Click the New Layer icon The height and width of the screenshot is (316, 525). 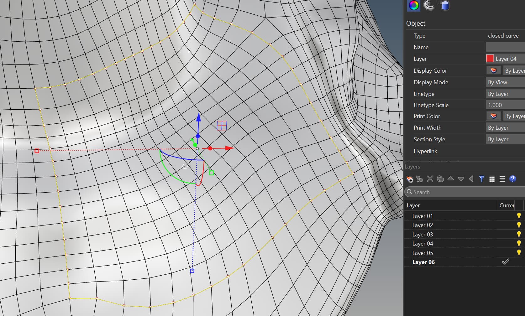click(410, 179)
